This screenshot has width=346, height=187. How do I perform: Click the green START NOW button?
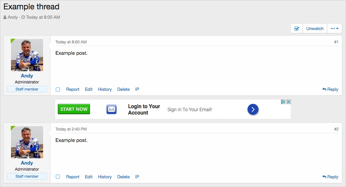pos(74,109)
